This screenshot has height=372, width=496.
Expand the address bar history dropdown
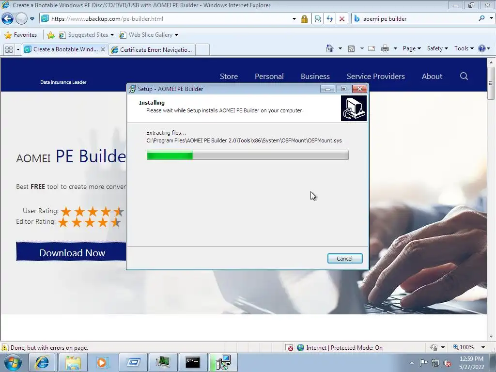pyautogui.click(x=294, y=19)
